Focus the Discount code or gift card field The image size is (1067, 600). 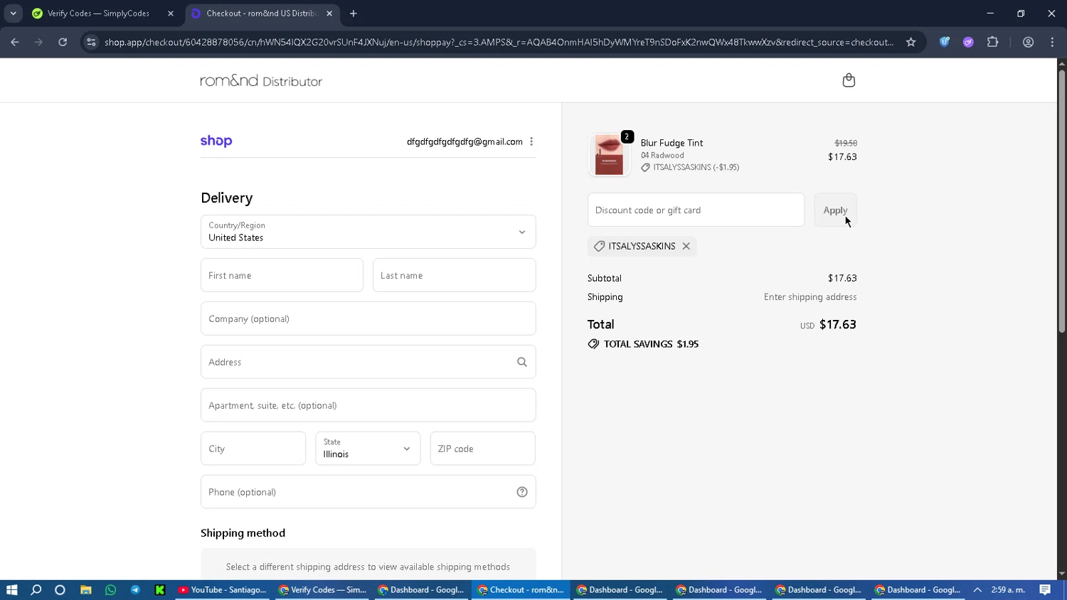click(x=696, y=210)
